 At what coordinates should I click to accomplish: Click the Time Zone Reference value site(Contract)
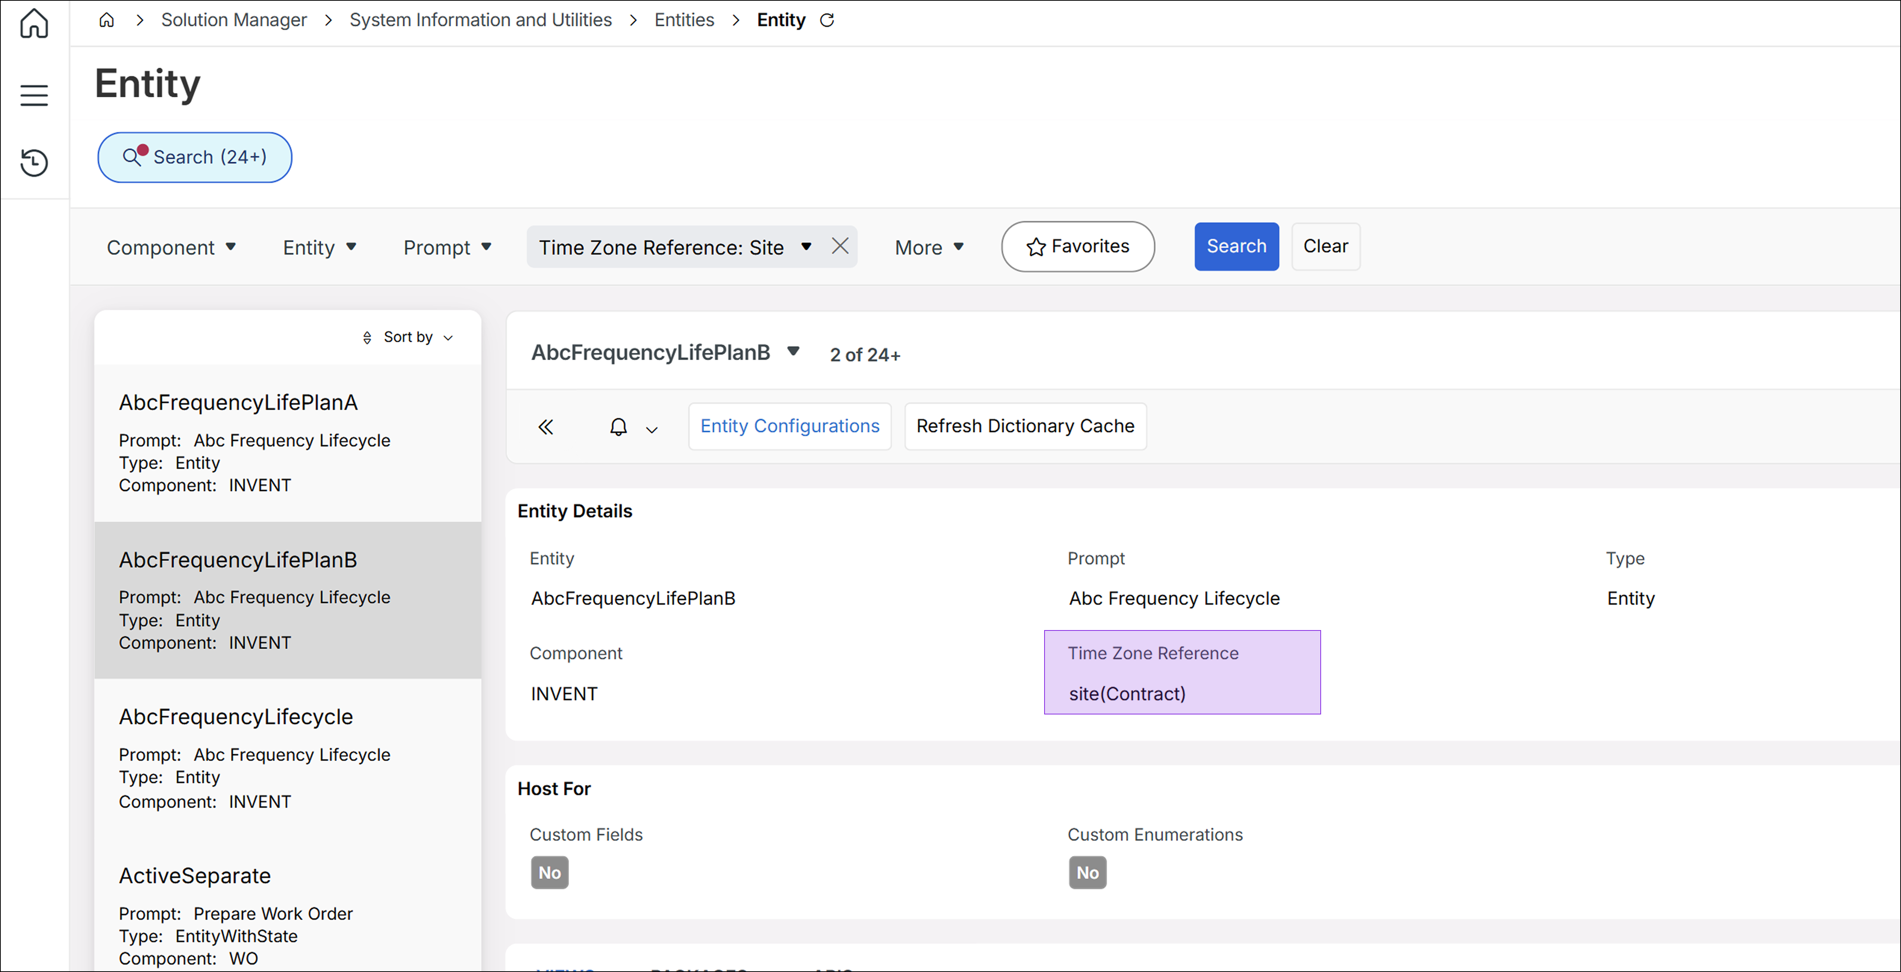pyautogui.click(x=1127, y=694)
